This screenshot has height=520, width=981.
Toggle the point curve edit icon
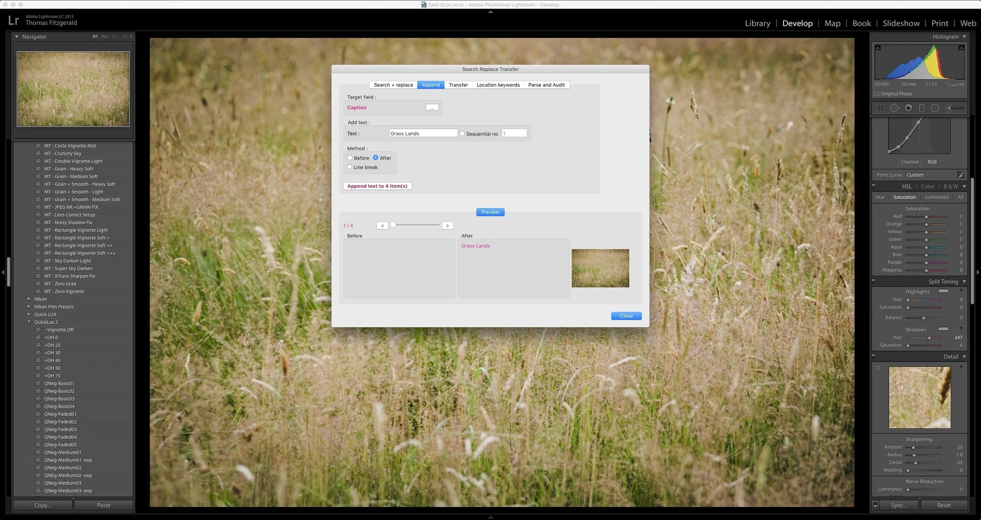pyautogui.click(x=961, y=175)
